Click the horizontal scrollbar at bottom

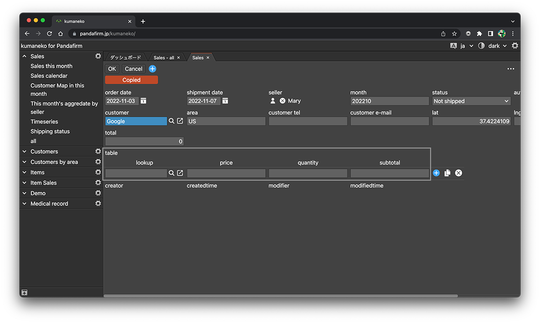coord(280,296)
